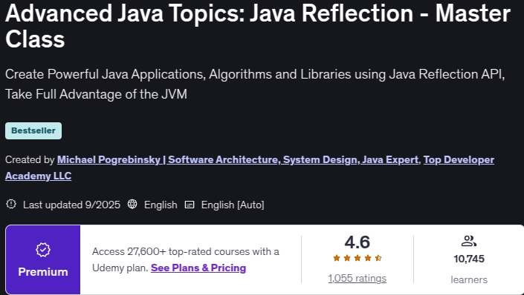Click the course subtitle description
The image size is (524, 295).
(x=255, y=84)
